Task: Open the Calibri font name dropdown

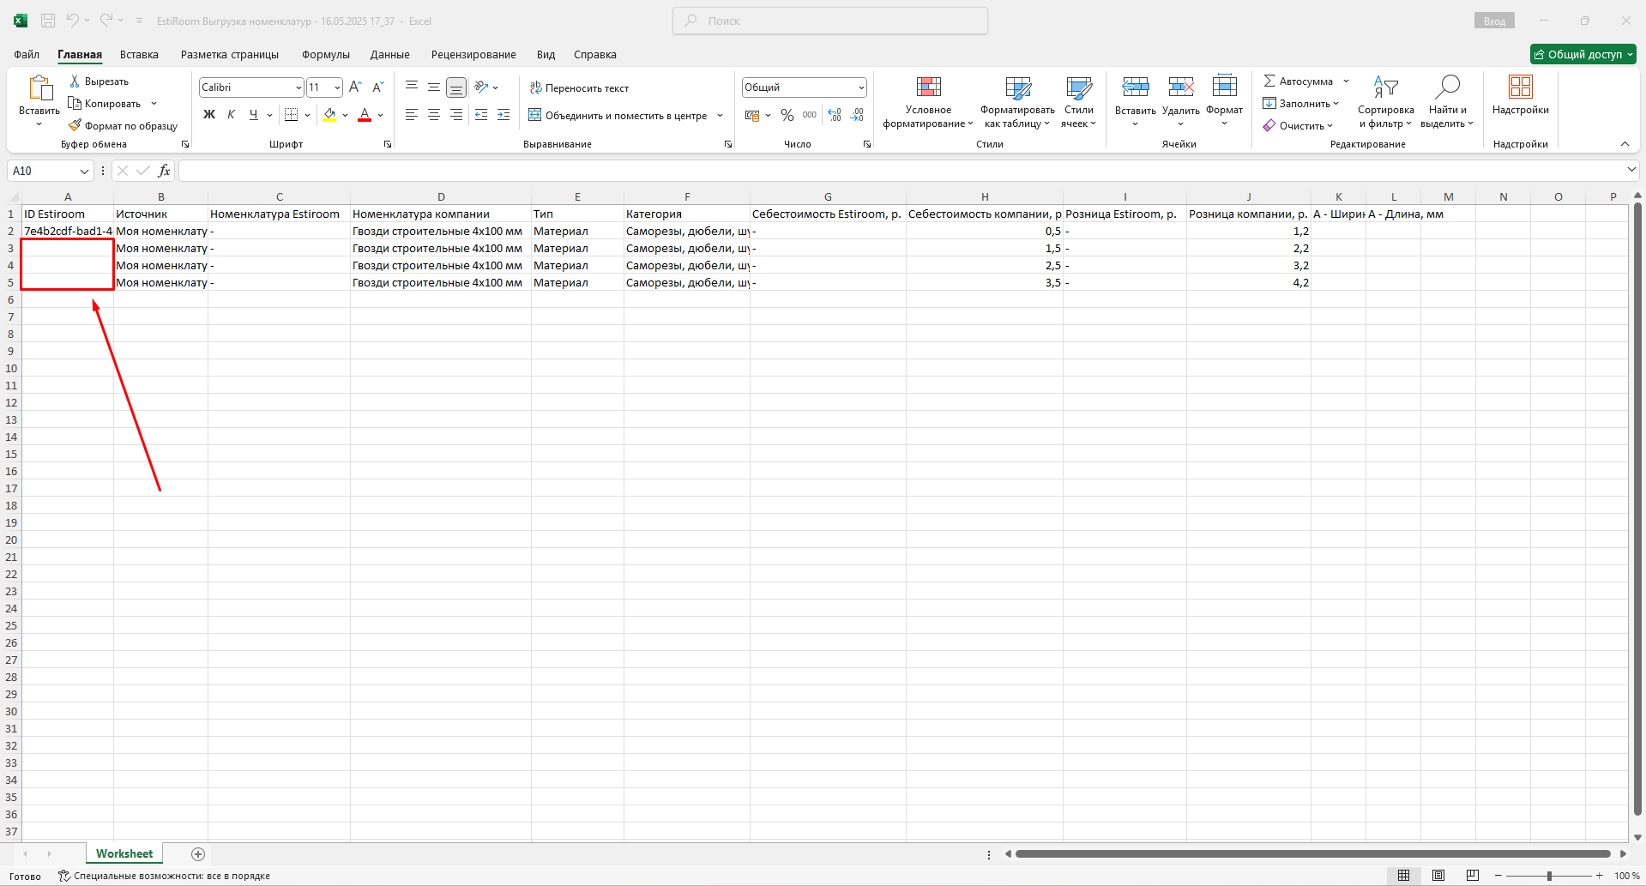Action: (x=298, y=87)
